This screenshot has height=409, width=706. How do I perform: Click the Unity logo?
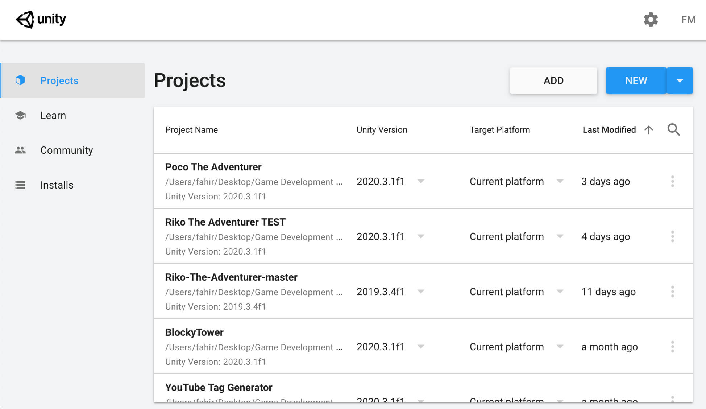[x=41, y=19]
